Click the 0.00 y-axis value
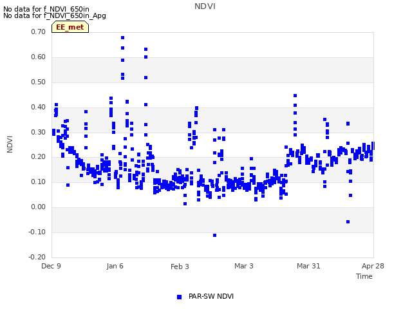This screenshot has height=309, width=412. (39, 207)
